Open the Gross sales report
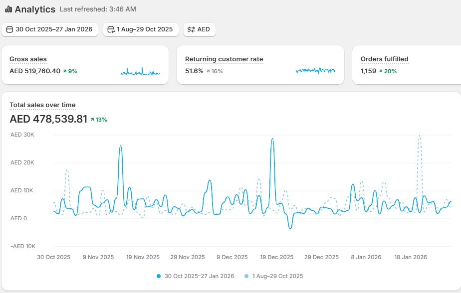The width and height of the screenshot is (461, 293). (28, 59)
